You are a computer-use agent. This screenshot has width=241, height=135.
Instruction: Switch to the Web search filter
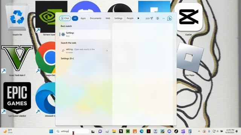[x=108, y=18]
